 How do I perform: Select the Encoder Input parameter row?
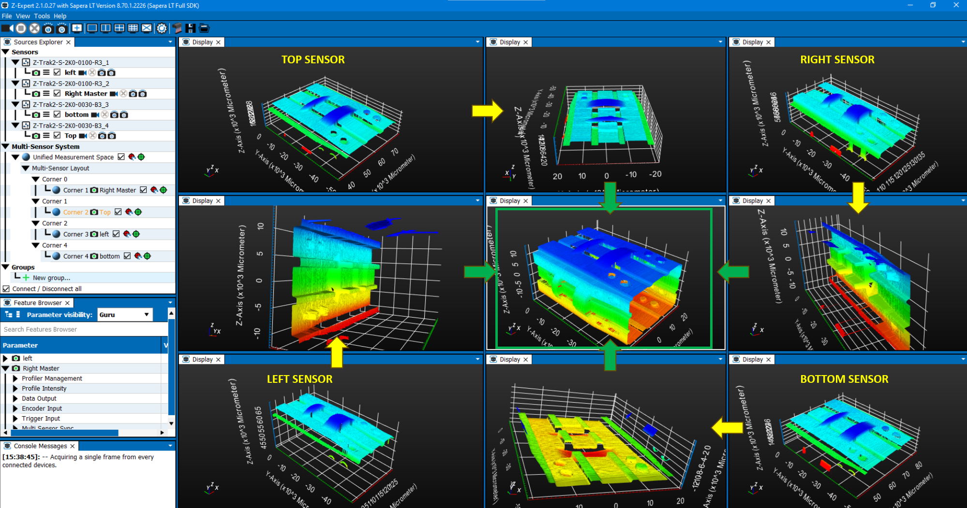coord(84,408)
